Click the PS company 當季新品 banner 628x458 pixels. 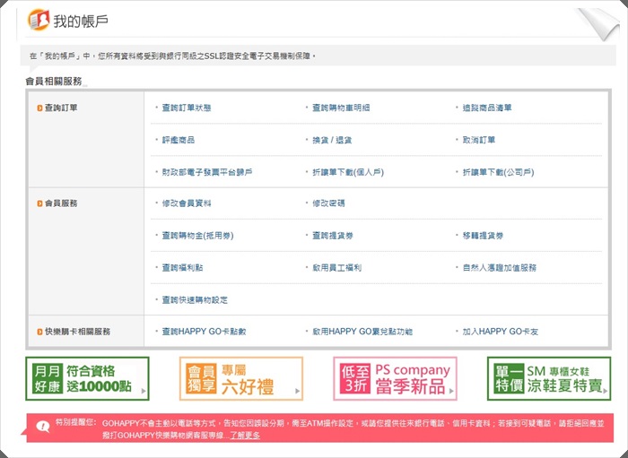(395, 379)
